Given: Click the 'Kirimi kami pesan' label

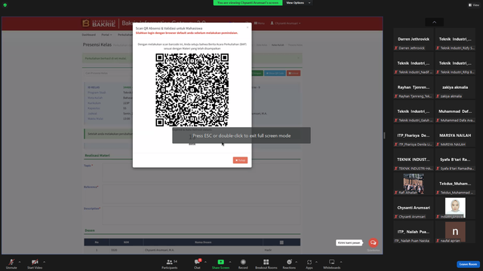Looking at the screenshot, I should (349, 242).
